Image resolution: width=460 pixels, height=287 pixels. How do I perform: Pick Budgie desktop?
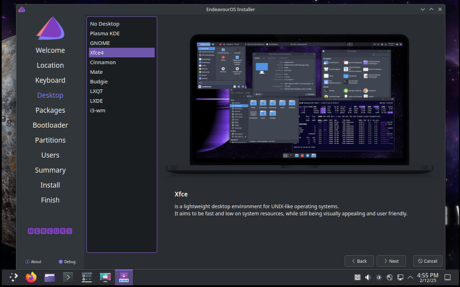121,81
